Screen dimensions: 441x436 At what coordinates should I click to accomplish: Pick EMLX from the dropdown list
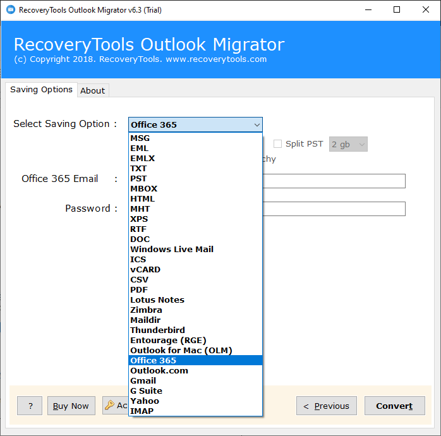pos(195,159)
